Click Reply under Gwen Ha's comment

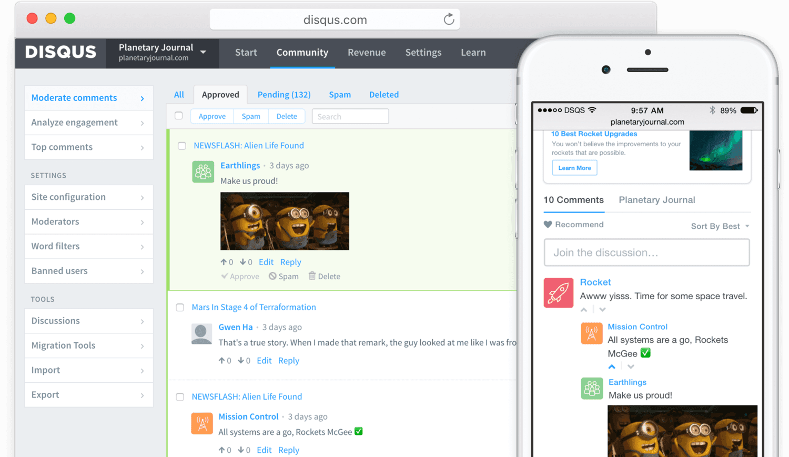[x=288, y=360]
